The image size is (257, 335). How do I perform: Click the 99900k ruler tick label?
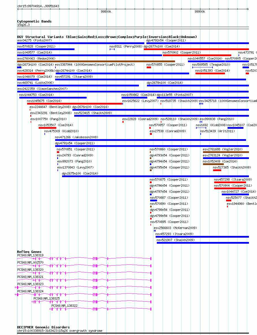[200, 12]
